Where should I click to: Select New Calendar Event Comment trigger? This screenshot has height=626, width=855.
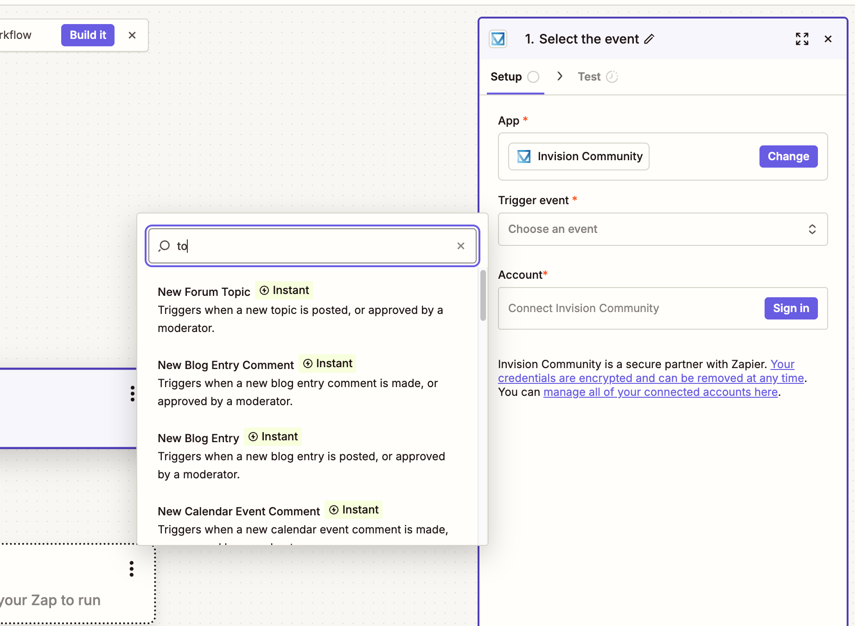306,521
